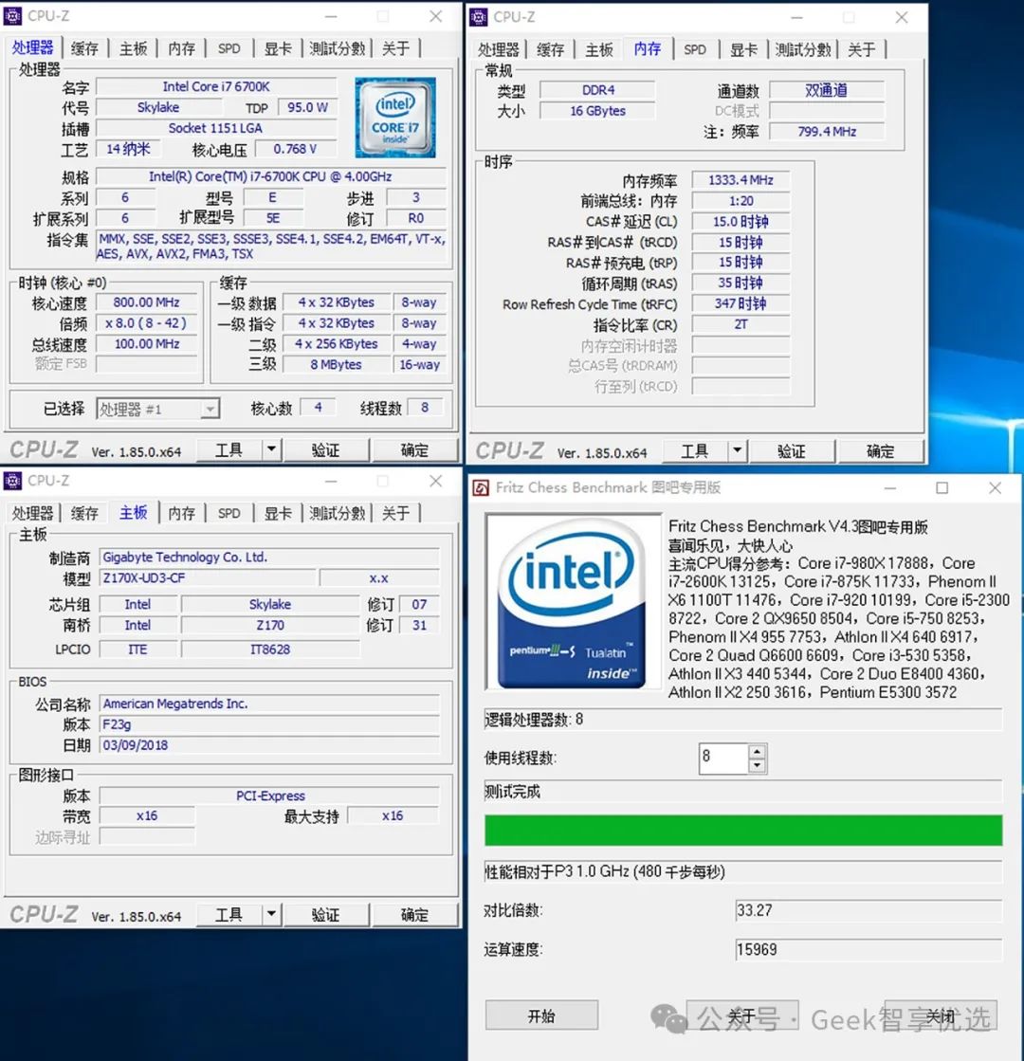This screenshot has height=1061, width=1024.
Task: Close the memory CPU-Z window
Action: tap(902, 18)
